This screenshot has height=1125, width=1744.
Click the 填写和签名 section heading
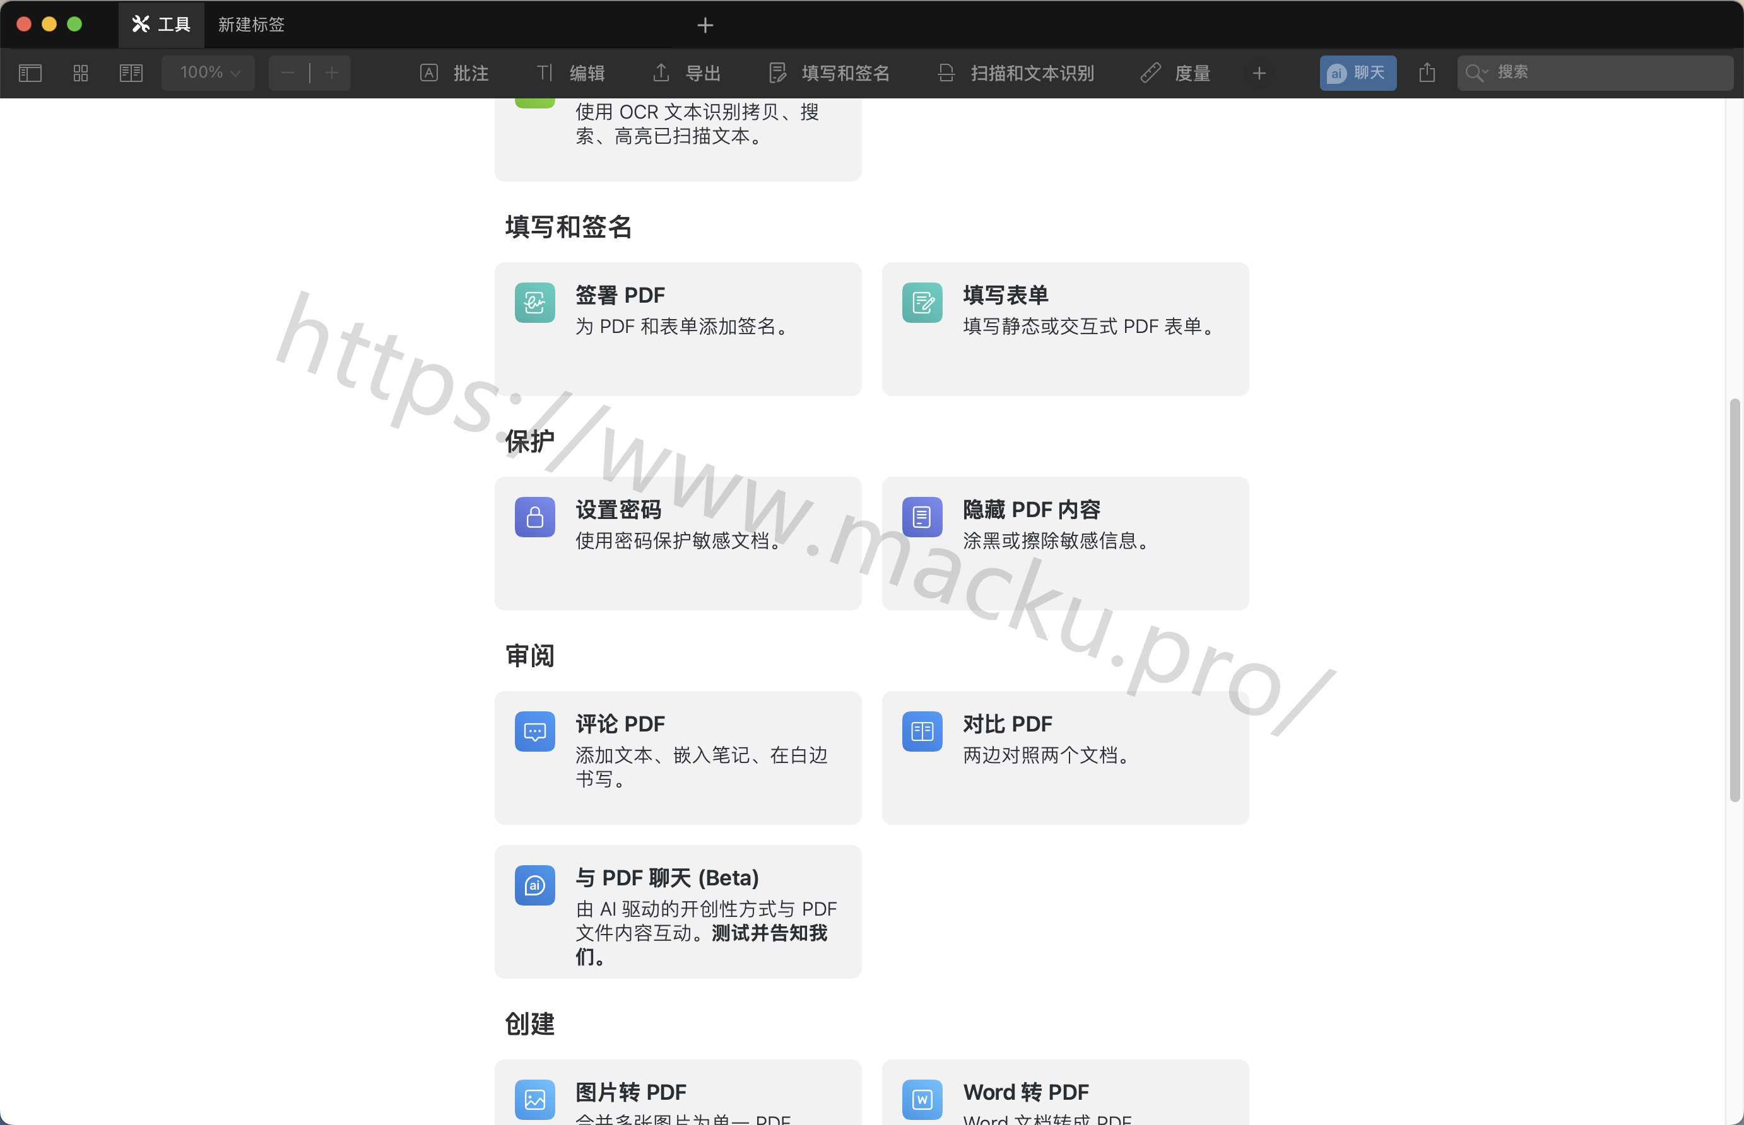[x=568, y=227]
